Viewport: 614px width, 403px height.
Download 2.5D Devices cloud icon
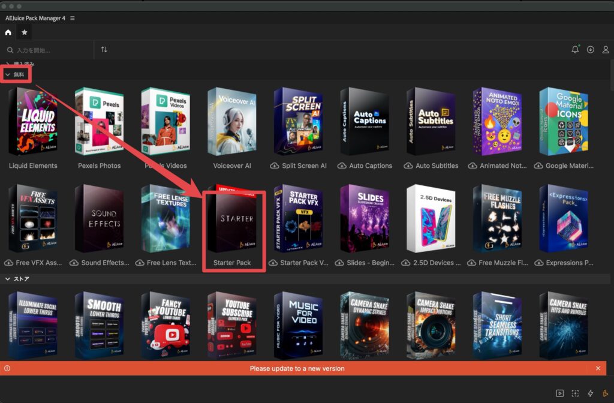[x=406, y=263]
